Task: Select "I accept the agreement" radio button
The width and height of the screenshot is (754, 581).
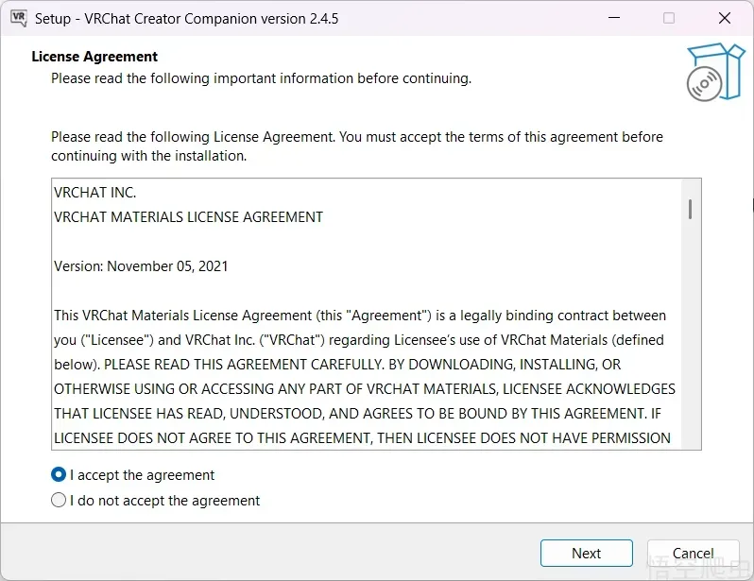Action: click(59, 475)
